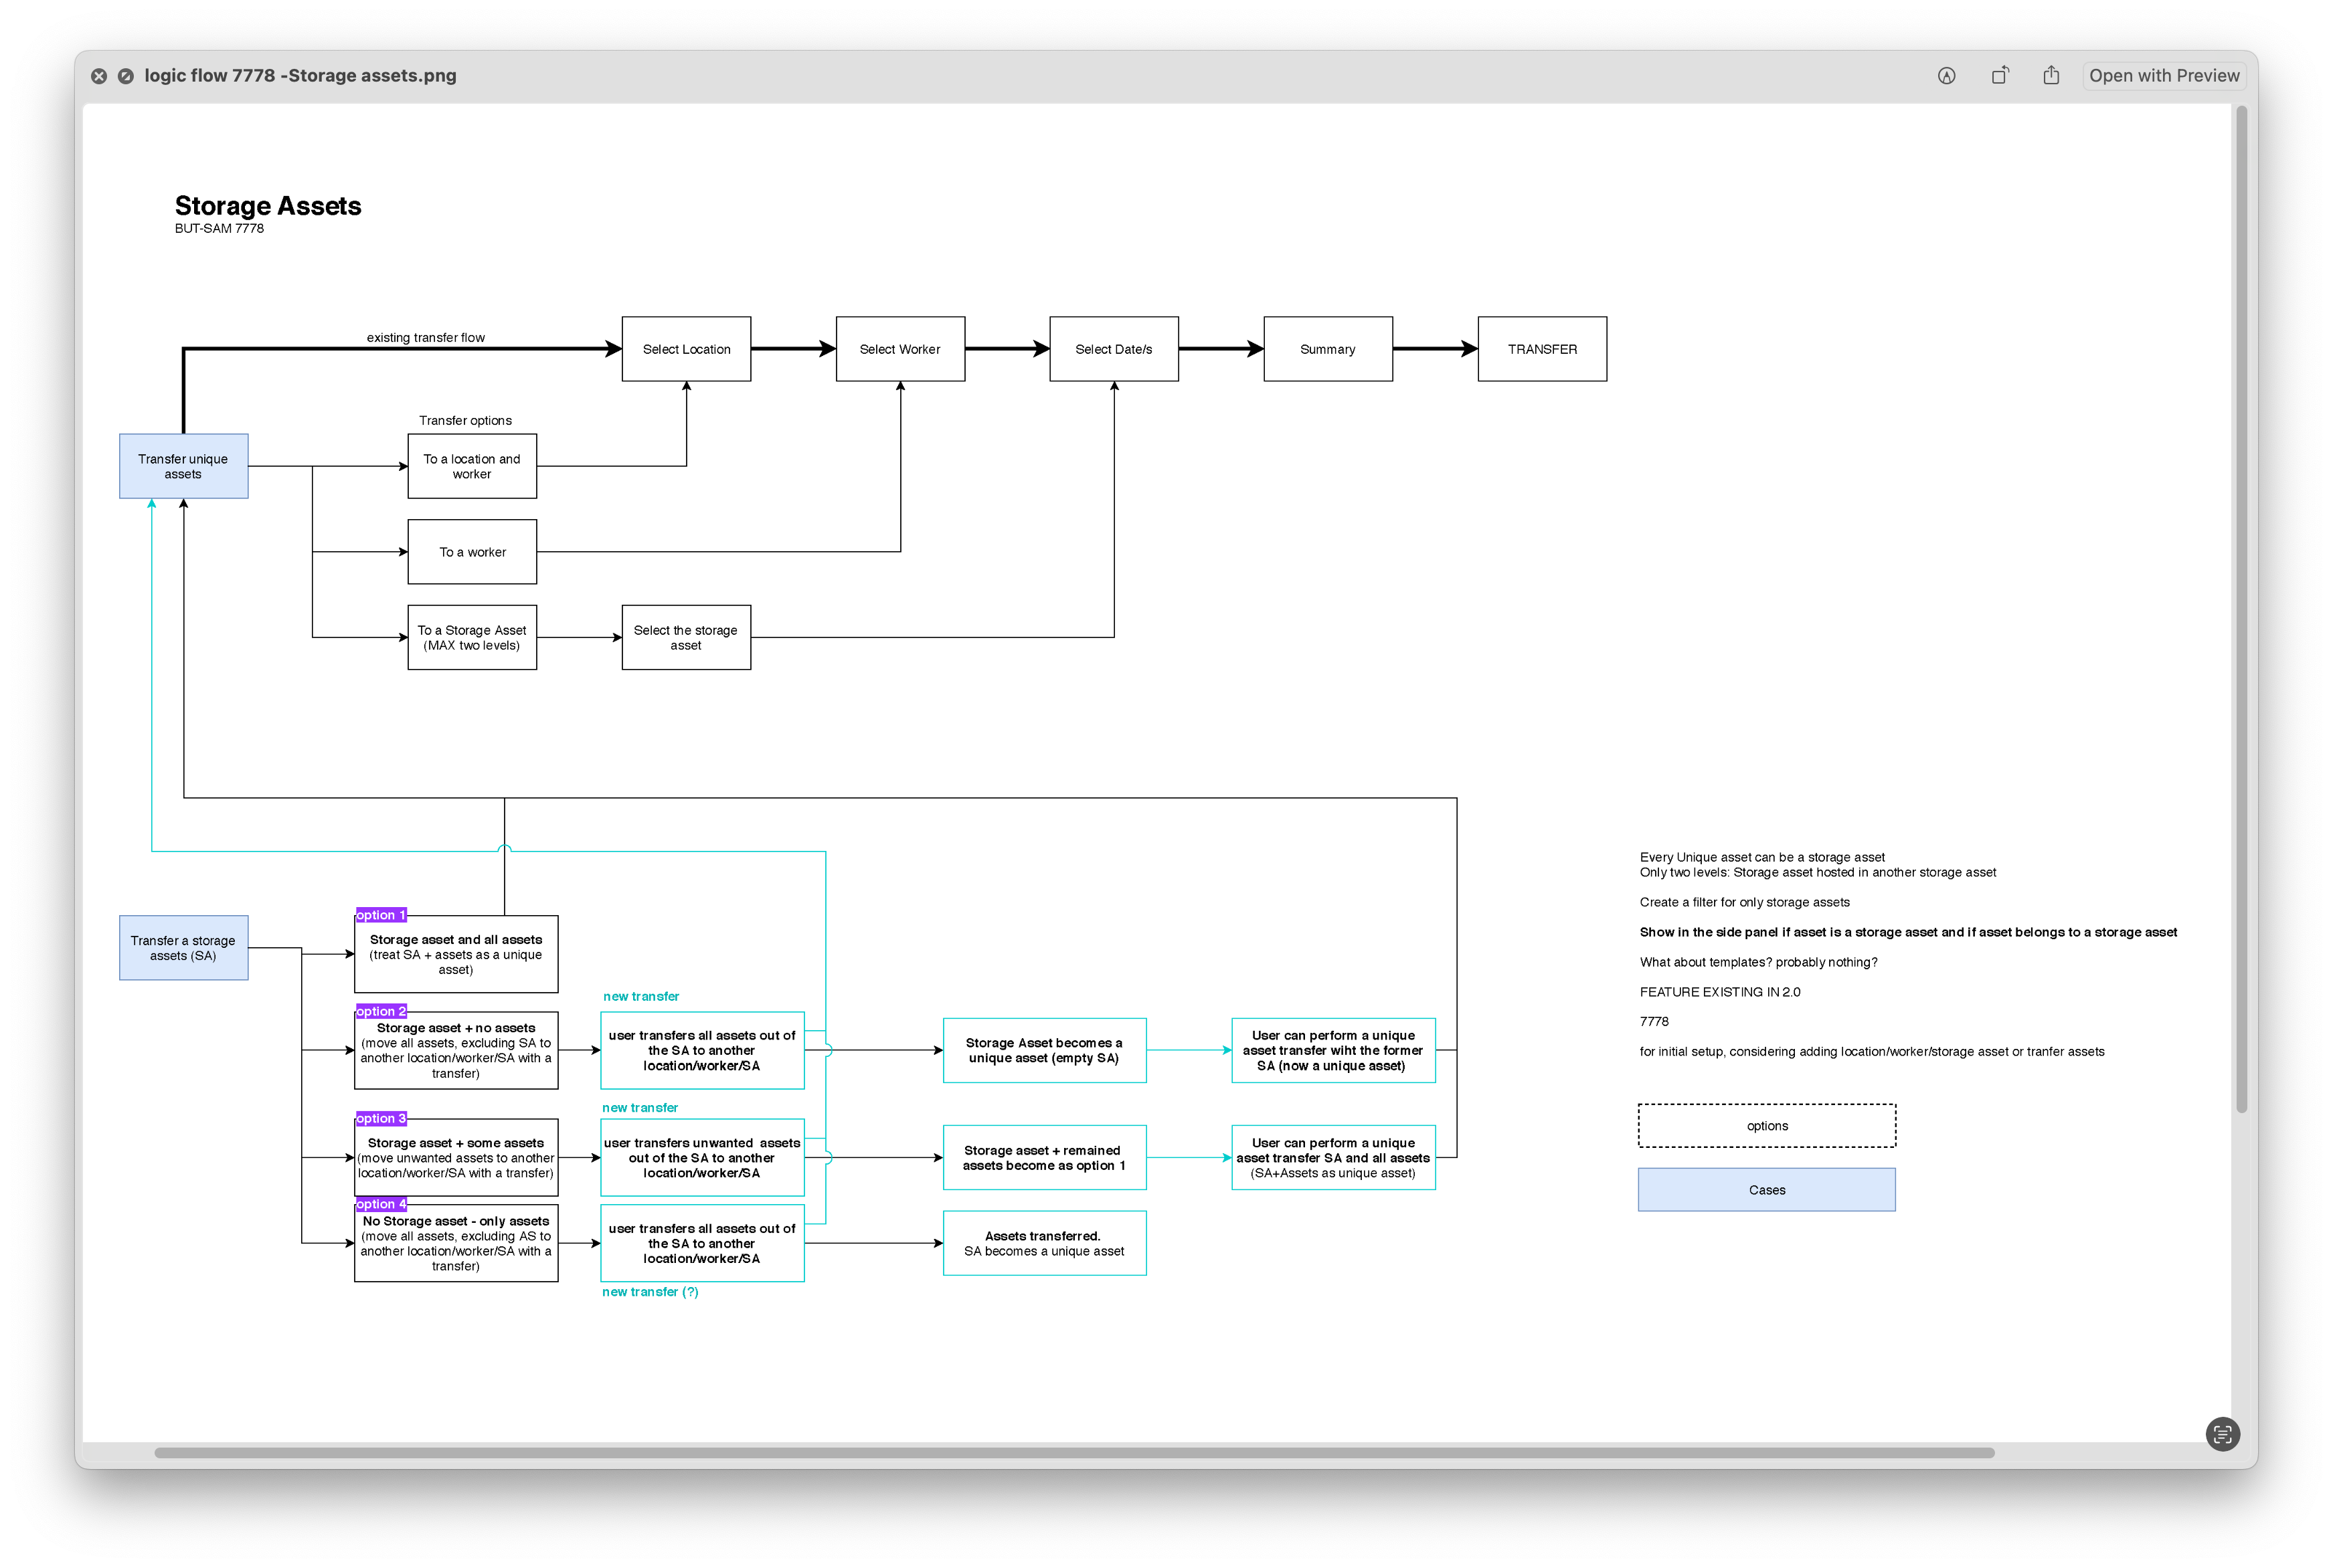The width and height of the screenshot is (2333, 1568).
Task: Click the horizontal scrollbar at bottom
Action: [x=1073, y=1453]
